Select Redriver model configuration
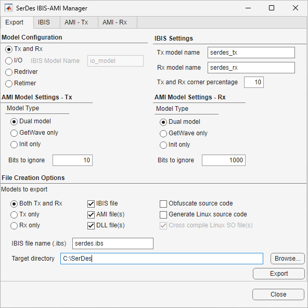 [x=9, y=72]
